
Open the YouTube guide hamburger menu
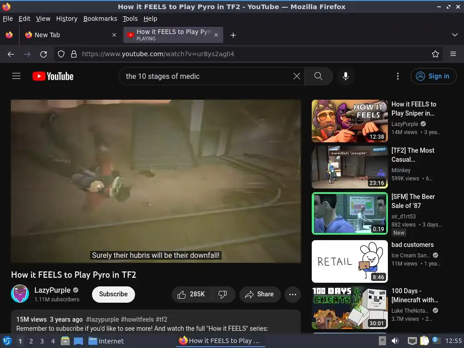click(x=16, y=76)
